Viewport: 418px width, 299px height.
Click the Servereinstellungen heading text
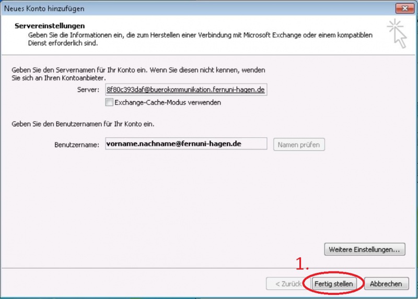point(50,26)
